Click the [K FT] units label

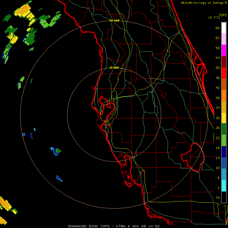214,17
